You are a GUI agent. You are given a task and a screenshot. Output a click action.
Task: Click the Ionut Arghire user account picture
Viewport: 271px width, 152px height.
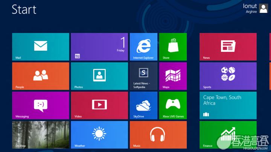pyautogui.click(x=263, y=9)
